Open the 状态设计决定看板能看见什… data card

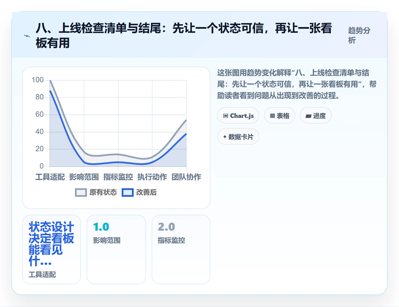(52, 249)
